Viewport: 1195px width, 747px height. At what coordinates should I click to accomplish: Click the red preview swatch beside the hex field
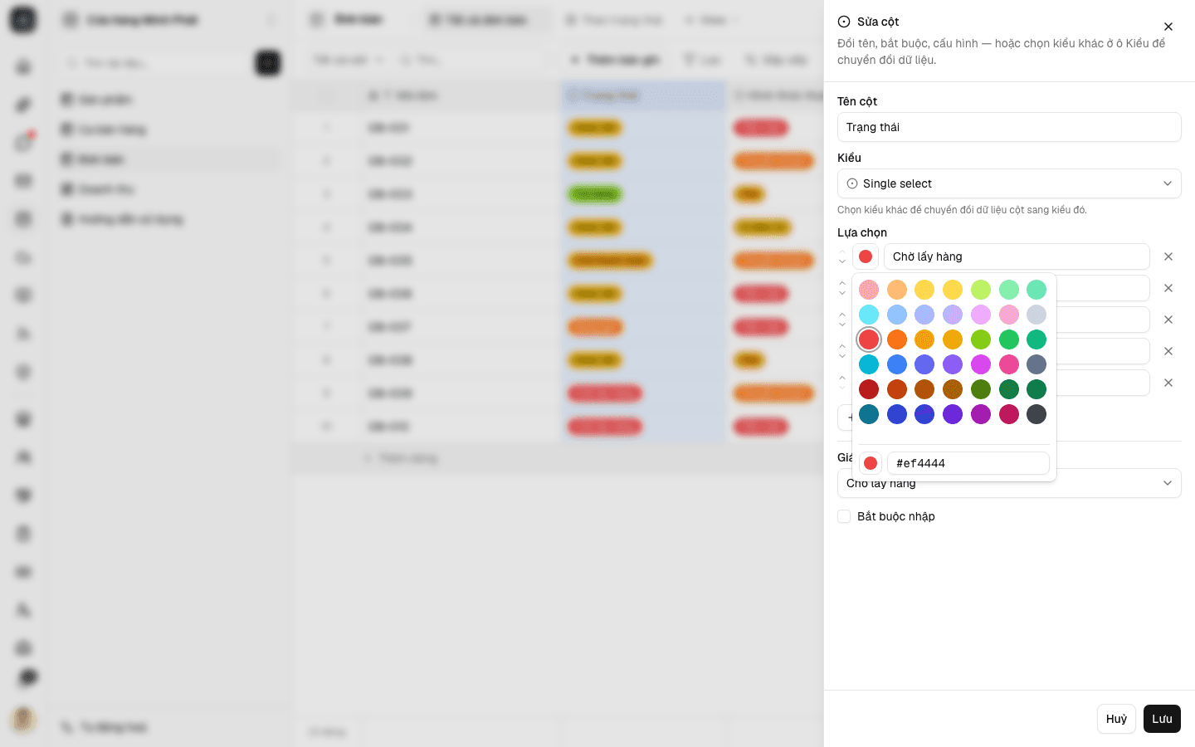[871, 463]
